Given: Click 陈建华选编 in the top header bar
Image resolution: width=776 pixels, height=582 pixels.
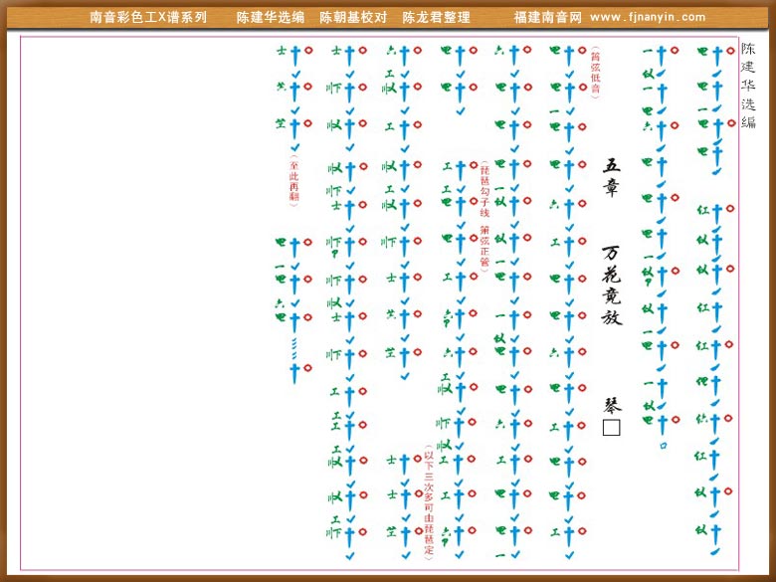Looking at the screenshot, I should pos(270,17).
